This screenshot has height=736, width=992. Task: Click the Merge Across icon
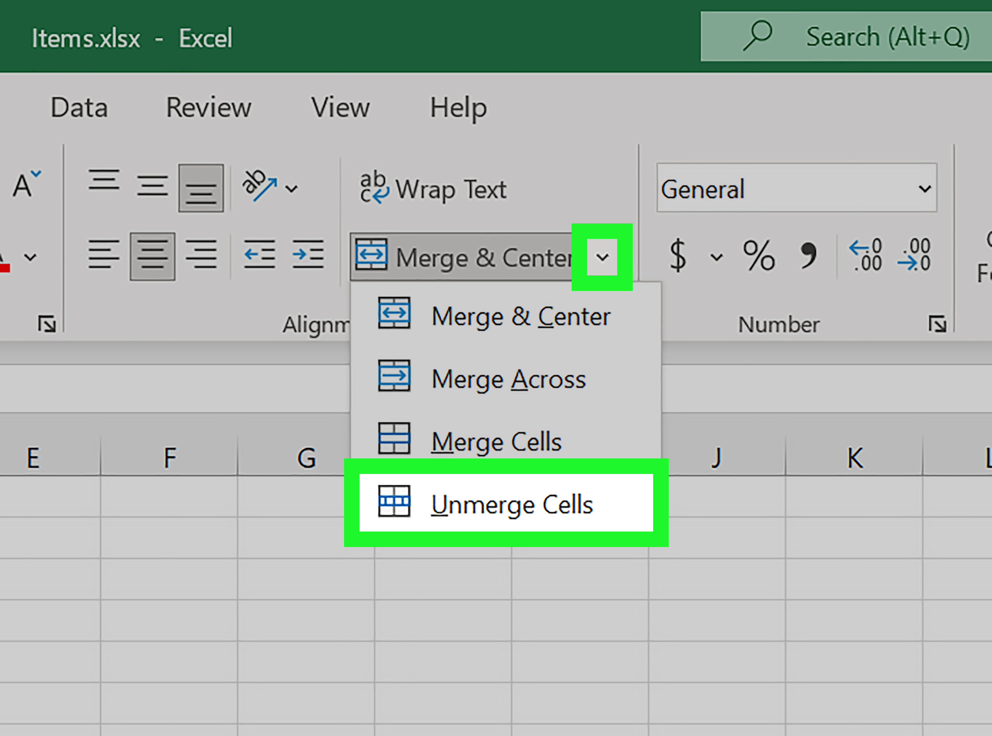pyautogui.click(x=394, y=378)
